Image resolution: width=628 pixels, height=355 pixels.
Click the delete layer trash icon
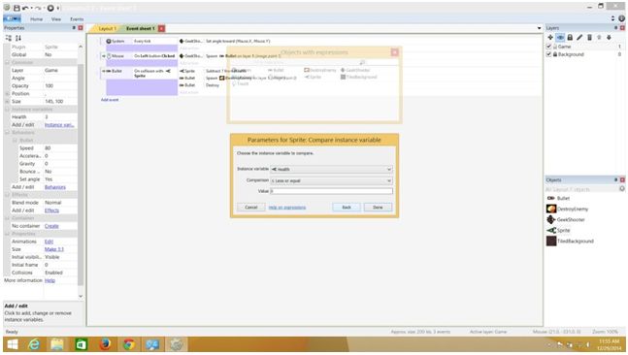click(589, 37)
